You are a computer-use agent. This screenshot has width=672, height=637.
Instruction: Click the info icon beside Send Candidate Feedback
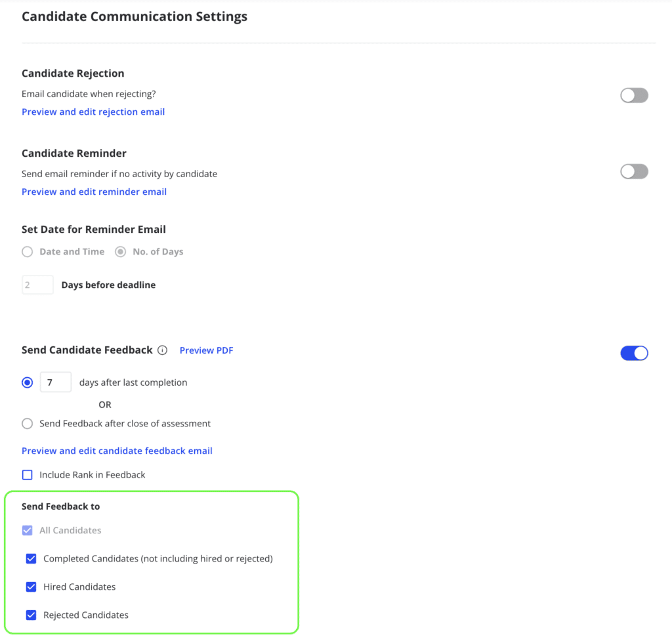tap(163, 350)
